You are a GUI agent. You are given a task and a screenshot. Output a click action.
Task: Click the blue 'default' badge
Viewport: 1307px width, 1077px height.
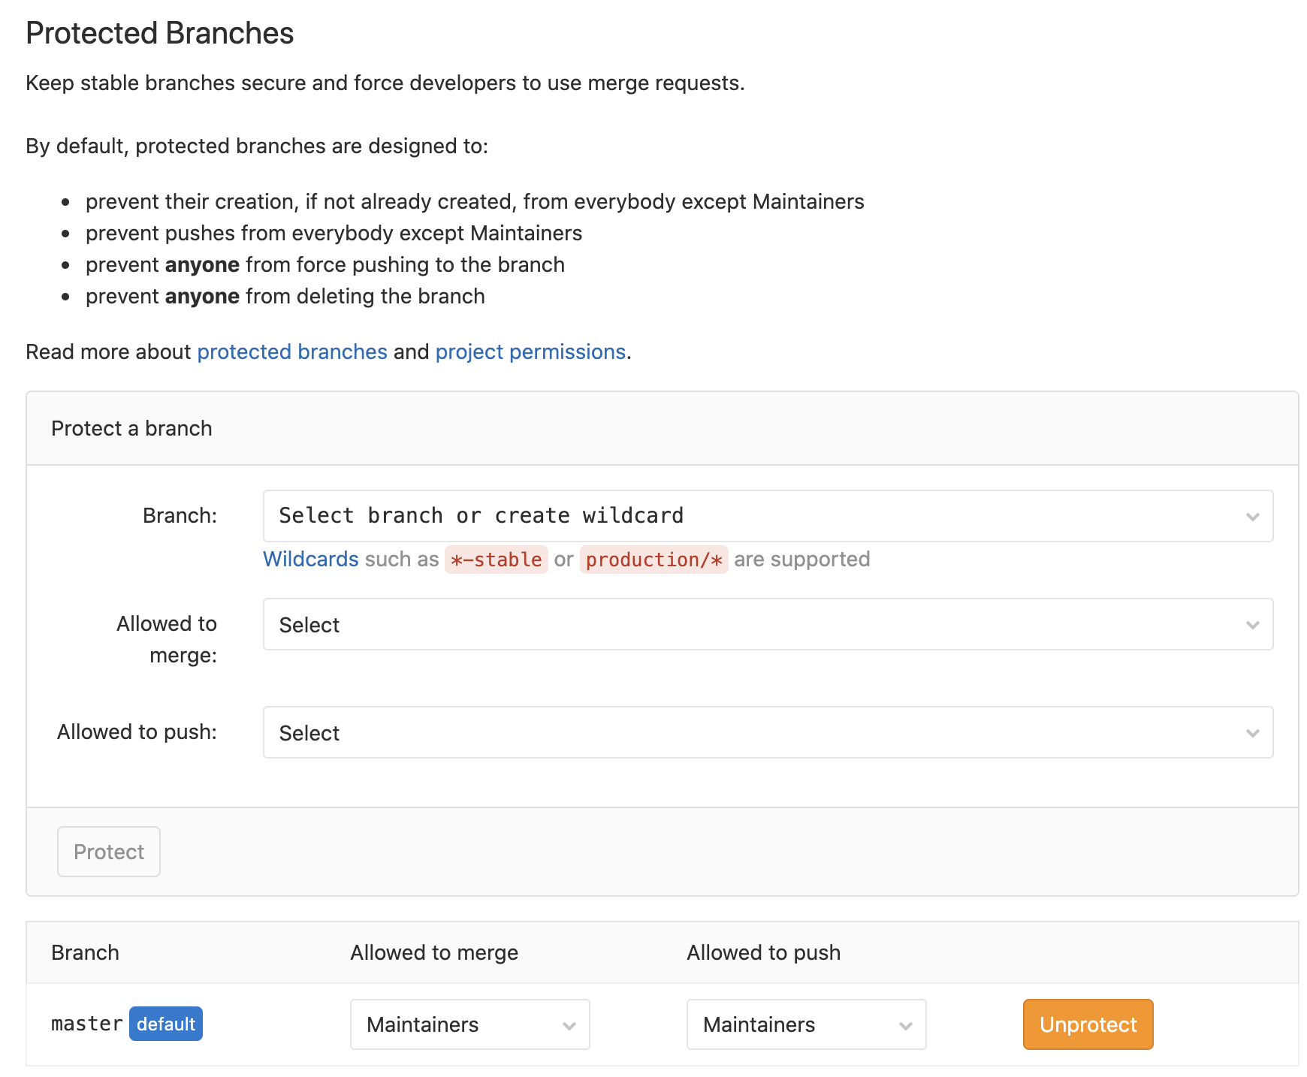[166, 1024]
